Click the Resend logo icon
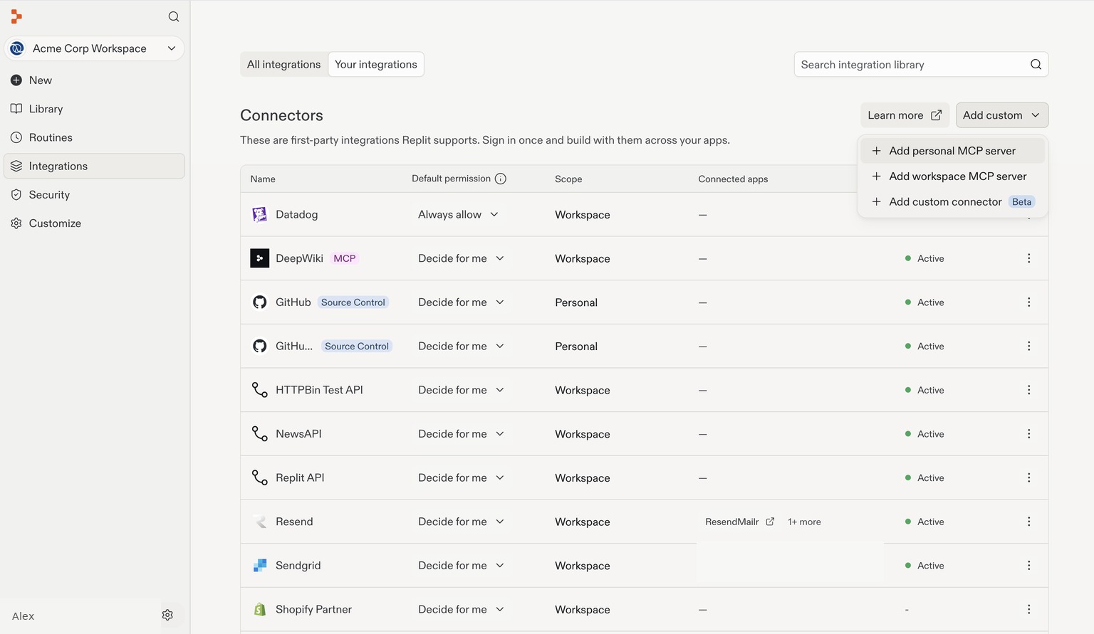This screenshot has width=1094, height=634. [260, 522]
